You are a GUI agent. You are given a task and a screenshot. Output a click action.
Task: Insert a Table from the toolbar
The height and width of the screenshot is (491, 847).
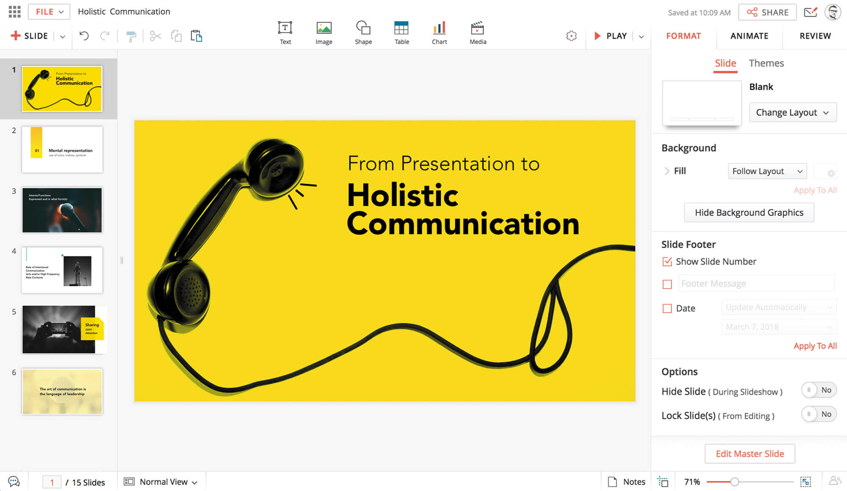pos(401,33)
